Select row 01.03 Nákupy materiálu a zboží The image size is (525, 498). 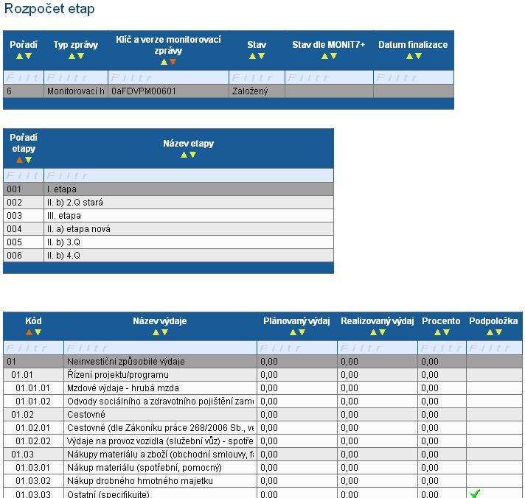coord(262,455)
